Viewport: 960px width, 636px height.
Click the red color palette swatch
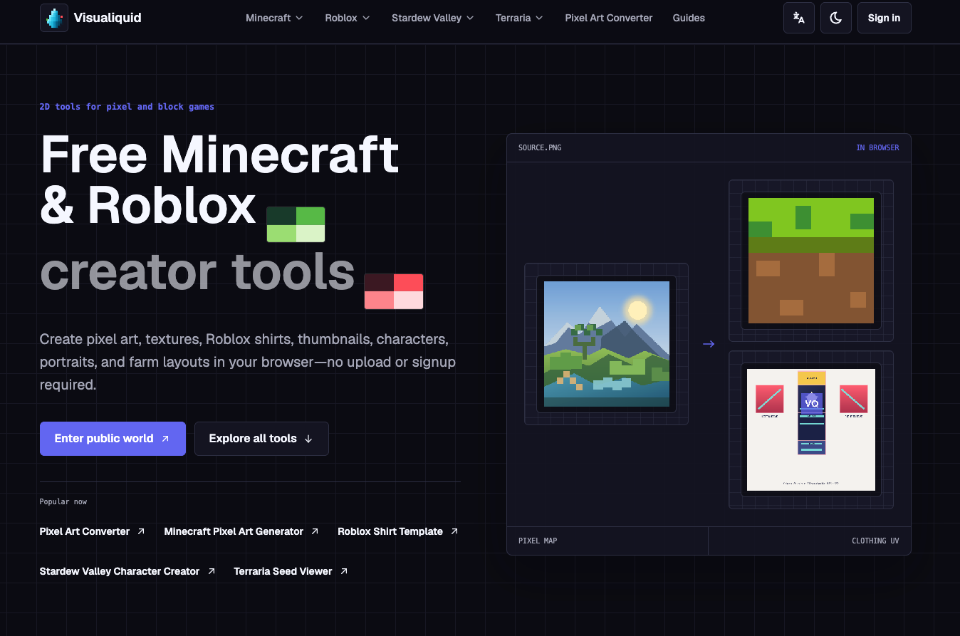point(394,291)
